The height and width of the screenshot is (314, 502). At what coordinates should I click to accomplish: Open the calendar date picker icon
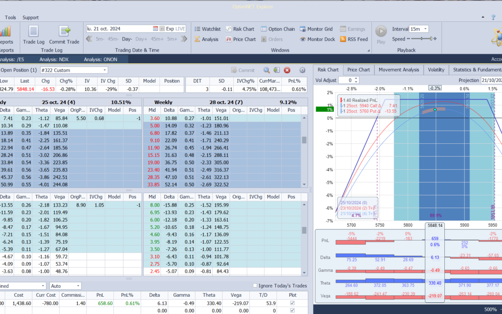(x=155, y=28)
